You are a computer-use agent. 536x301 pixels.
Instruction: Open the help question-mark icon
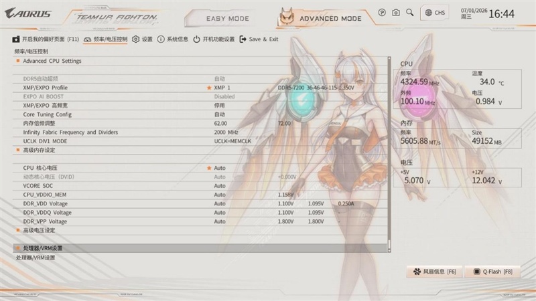click(382, 13)
